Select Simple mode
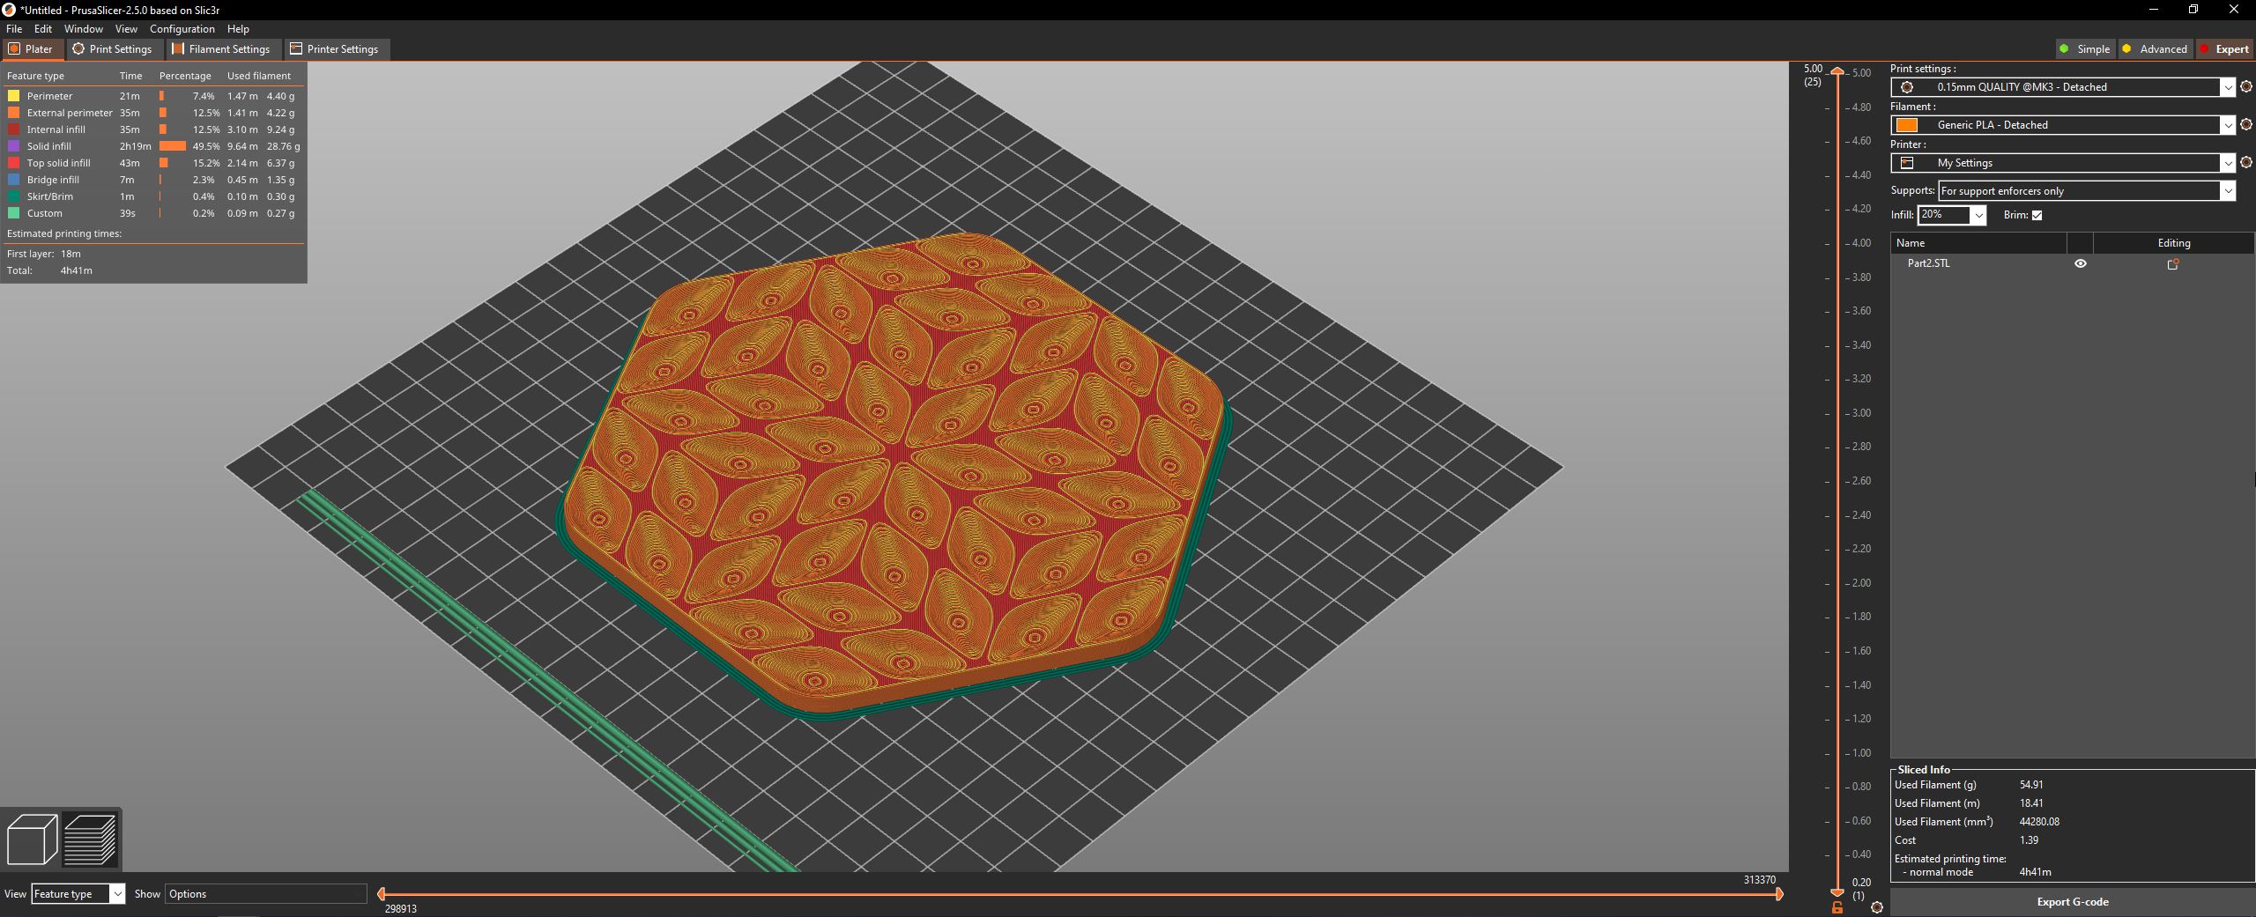This screenshot has height=917, width=2256. tap(2084, 49)
